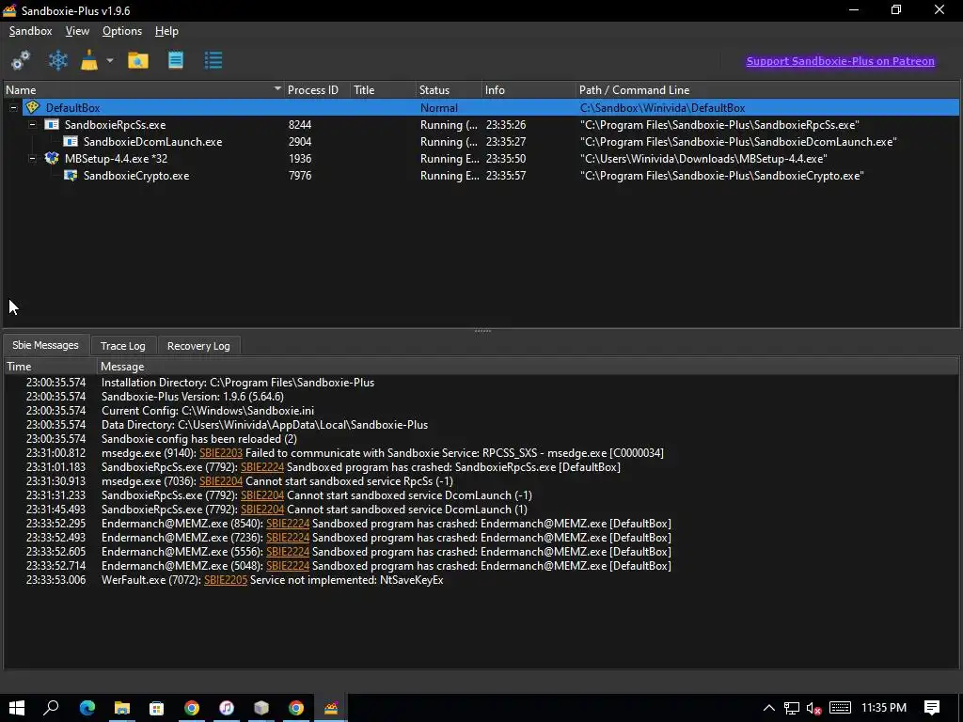
Task: Click the network tray icon
Action: pyautogui.click(x=792, y=708)
